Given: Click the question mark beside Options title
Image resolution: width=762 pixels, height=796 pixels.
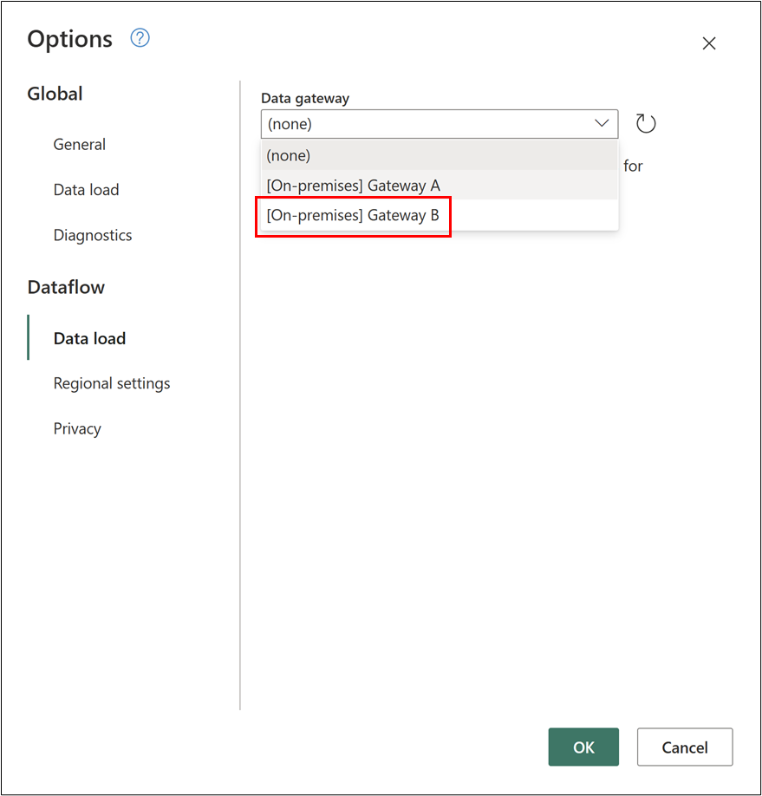Looking at the screenshot, I should [140, 38].
